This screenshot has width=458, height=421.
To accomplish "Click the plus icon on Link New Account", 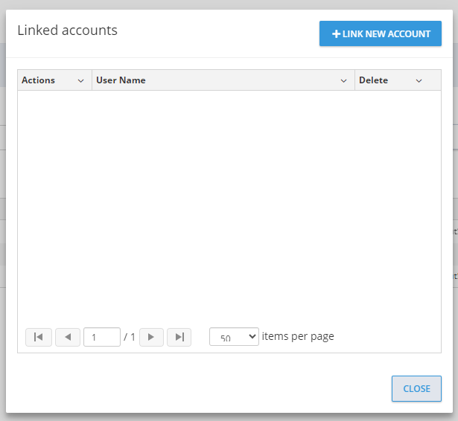I will [x=336, y=34].
